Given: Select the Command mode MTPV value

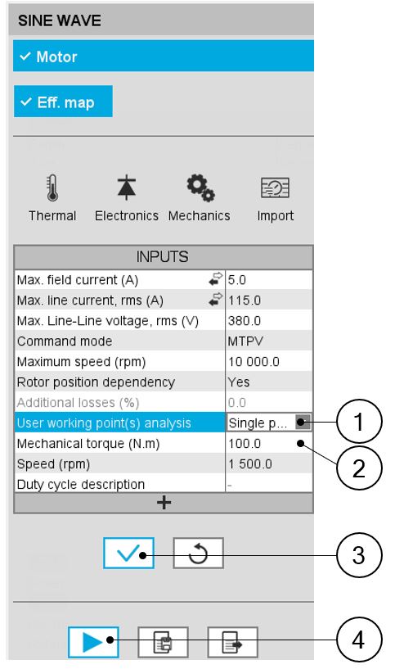Looking at the screenshot, I should 269,341.
